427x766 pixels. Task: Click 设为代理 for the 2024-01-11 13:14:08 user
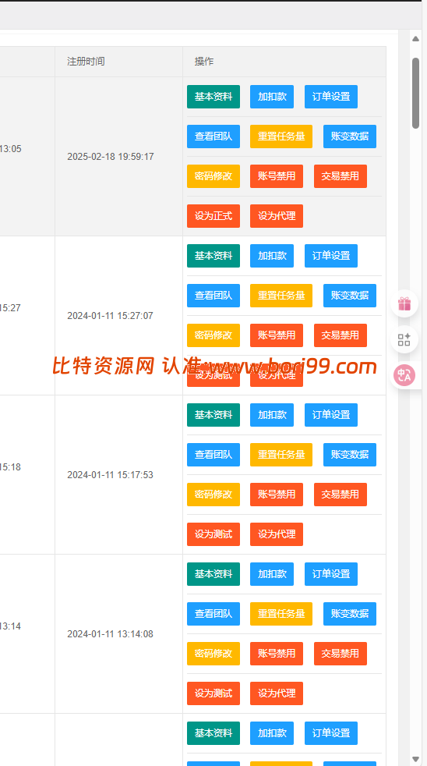(276, 693)
